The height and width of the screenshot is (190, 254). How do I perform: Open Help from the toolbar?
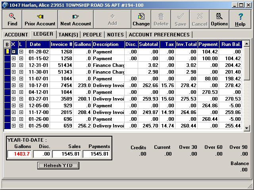tap(240, 19)
